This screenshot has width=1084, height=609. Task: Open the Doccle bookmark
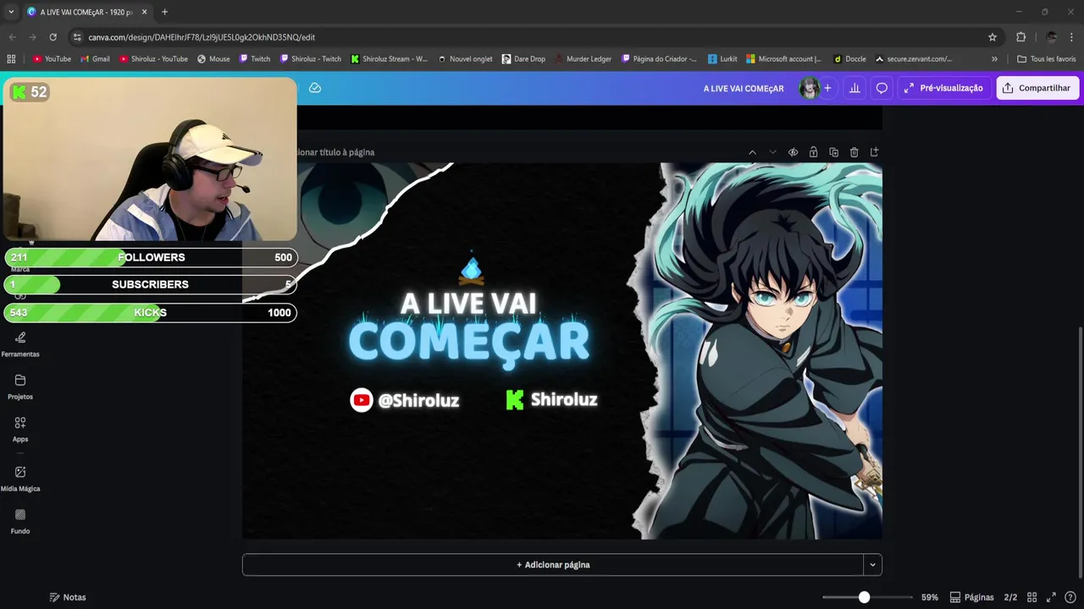849,59
